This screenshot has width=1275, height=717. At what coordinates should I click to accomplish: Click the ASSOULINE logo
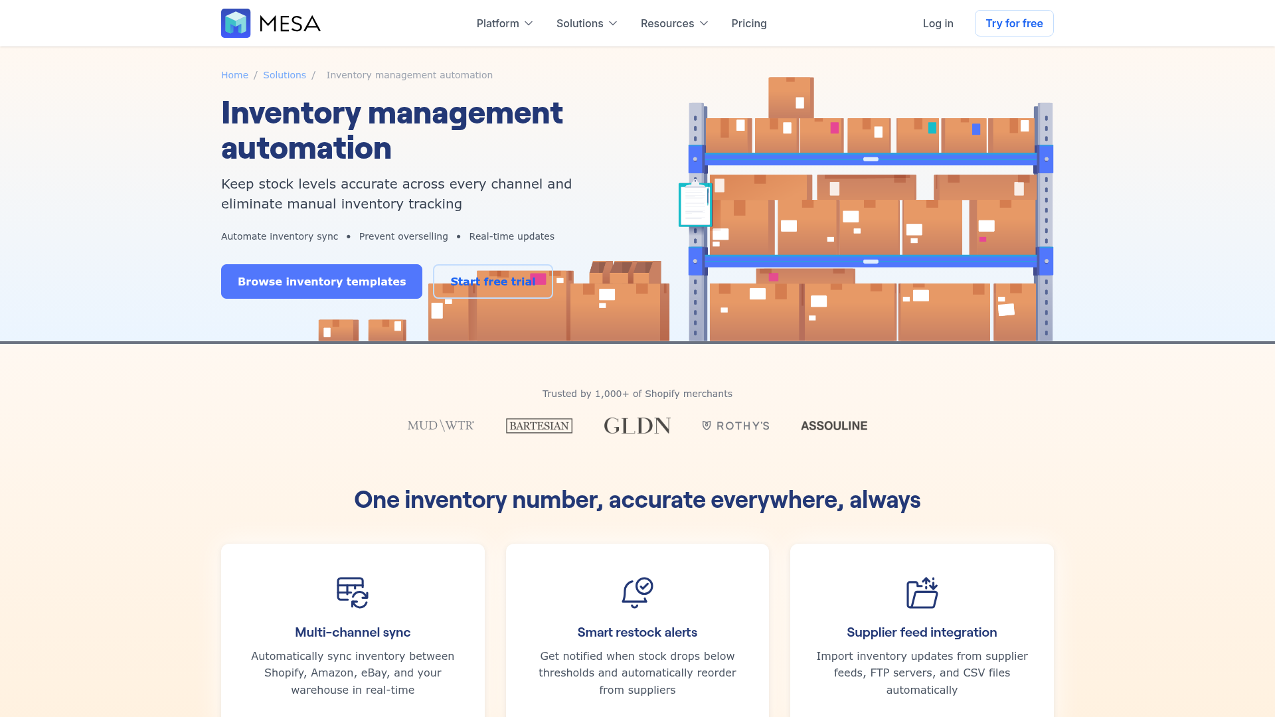[834, 426]
